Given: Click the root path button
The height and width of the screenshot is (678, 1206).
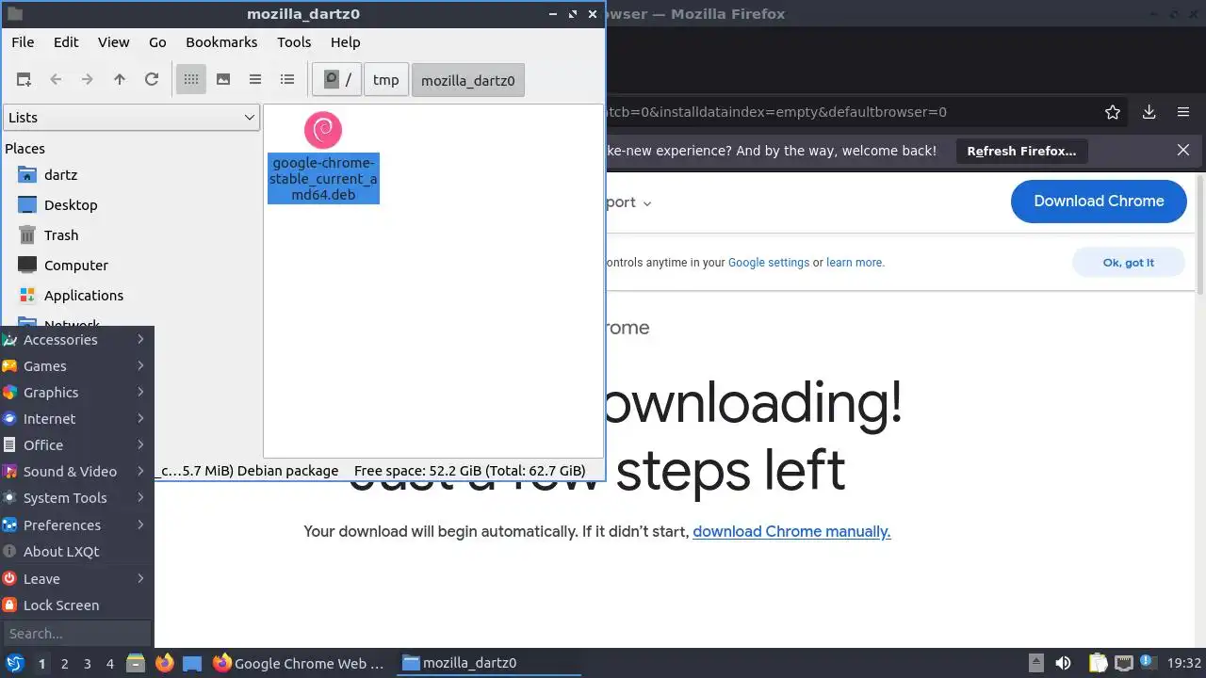Looking at the screenshot, I should point(337,80).
